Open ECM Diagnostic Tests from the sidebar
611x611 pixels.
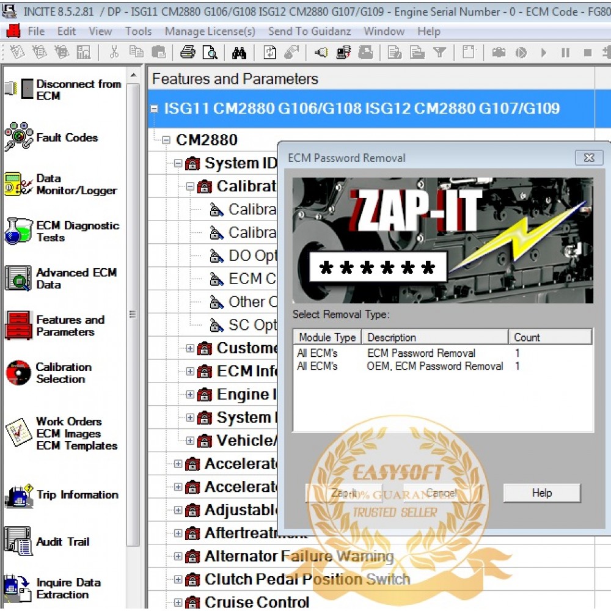[x=62, y=232]
